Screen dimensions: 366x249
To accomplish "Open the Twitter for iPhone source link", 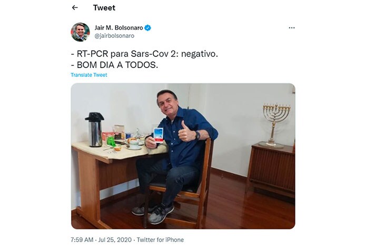I will tap(160, 240).
